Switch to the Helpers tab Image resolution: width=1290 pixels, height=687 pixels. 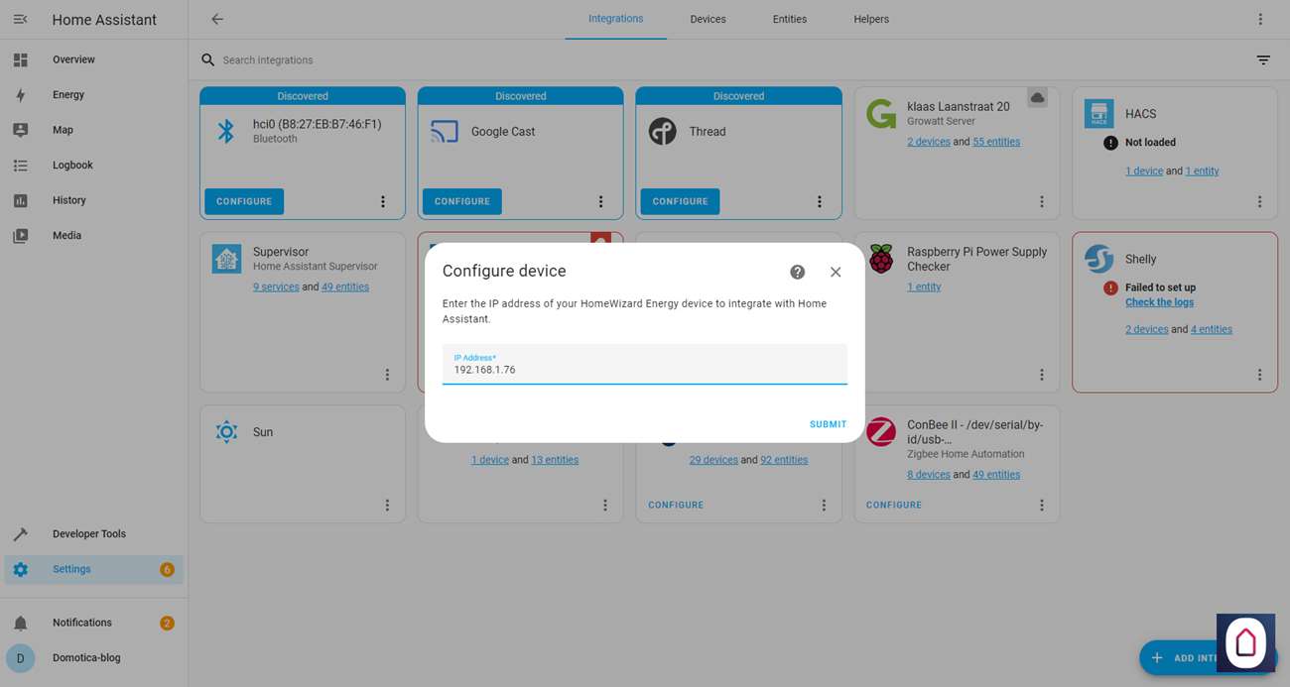(871, 19)
